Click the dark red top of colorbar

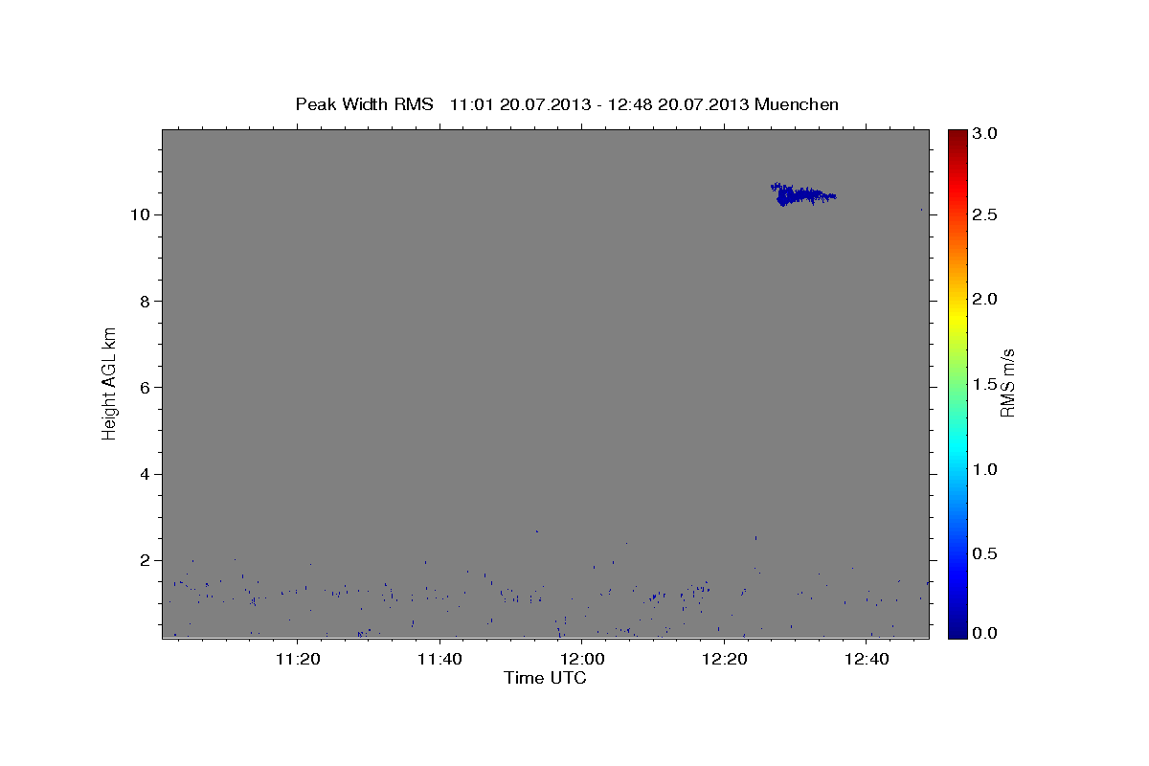coord(957,136)
